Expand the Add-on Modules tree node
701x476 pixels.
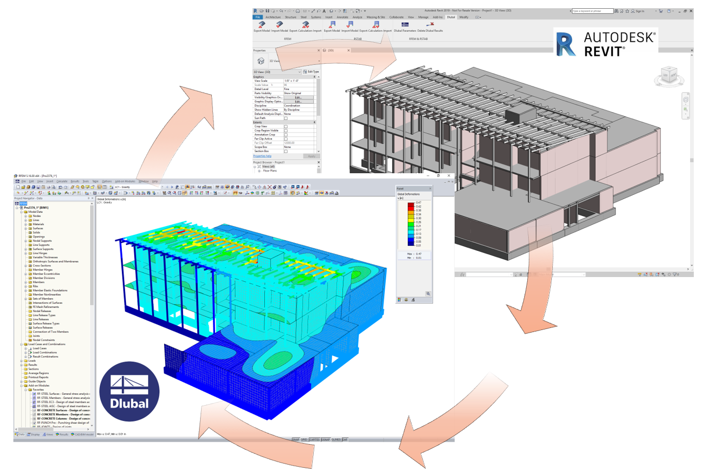[x=21, y=386]
